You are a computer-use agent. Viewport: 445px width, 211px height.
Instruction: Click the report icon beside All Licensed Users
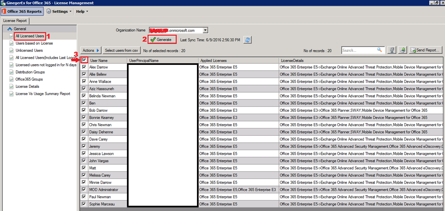[x=11, y=36]
